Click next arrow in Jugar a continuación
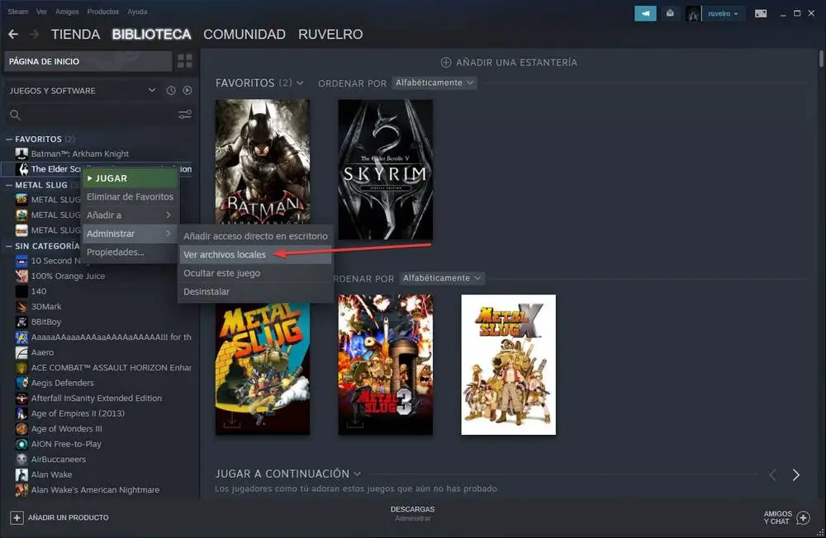The height and width of the screenshot is (538, 826). (796, 475)
